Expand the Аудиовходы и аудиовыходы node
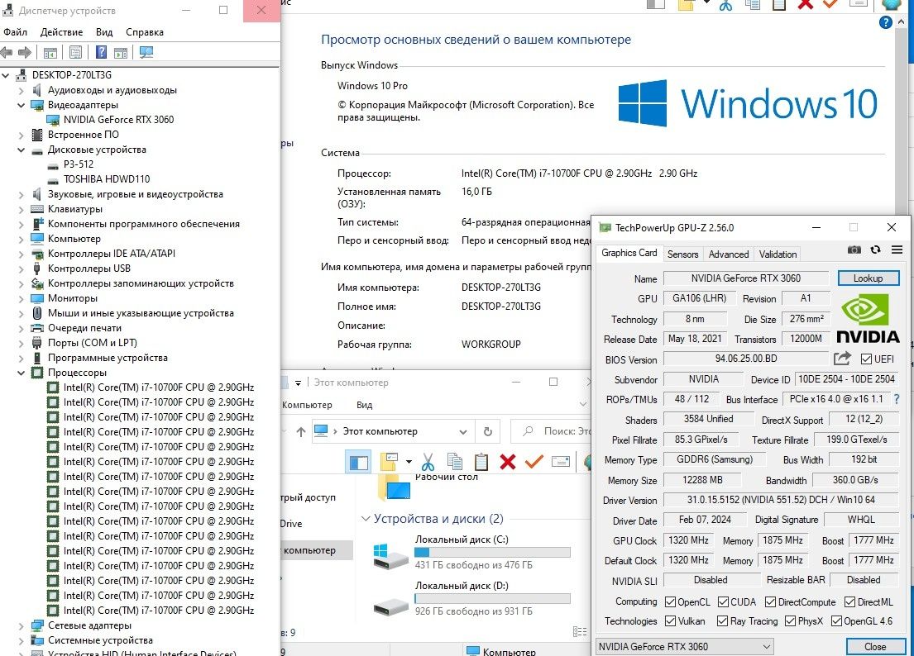Image resolution: width=914 pixels, height=656 pixels. 21,90
